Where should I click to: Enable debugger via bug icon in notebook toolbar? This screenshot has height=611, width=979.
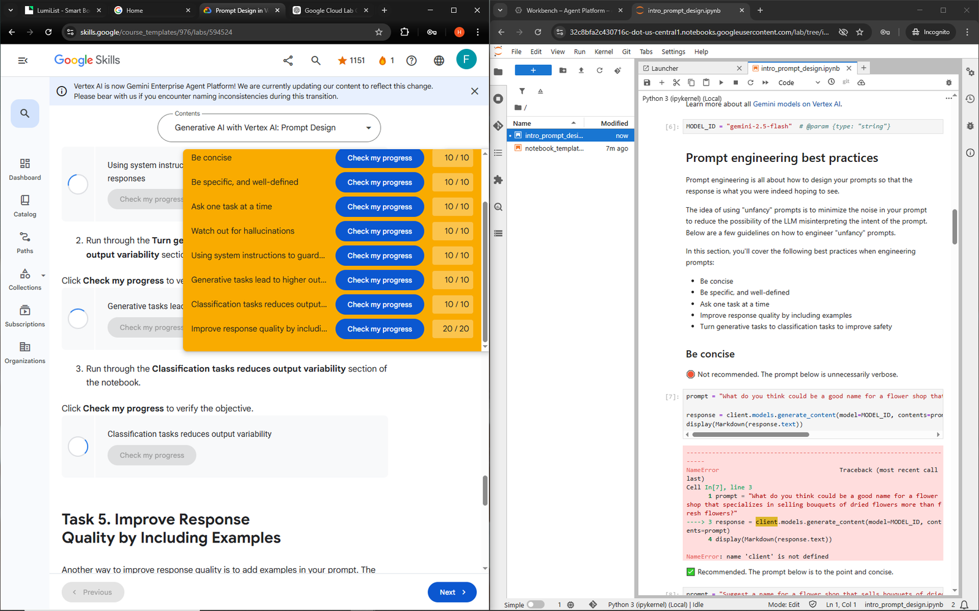point(949,82)
